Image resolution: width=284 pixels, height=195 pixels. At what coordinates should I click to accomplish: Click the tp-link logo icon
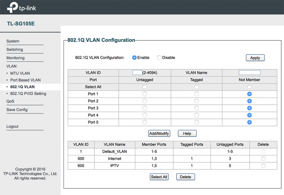[12, 7]
